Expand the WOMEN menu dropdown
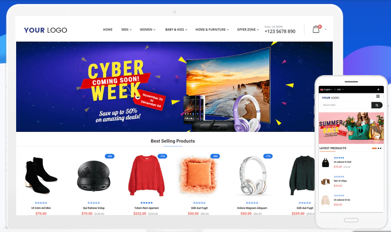Image resolution: width=391 pixels, height=232 pixels. (148, 30)
